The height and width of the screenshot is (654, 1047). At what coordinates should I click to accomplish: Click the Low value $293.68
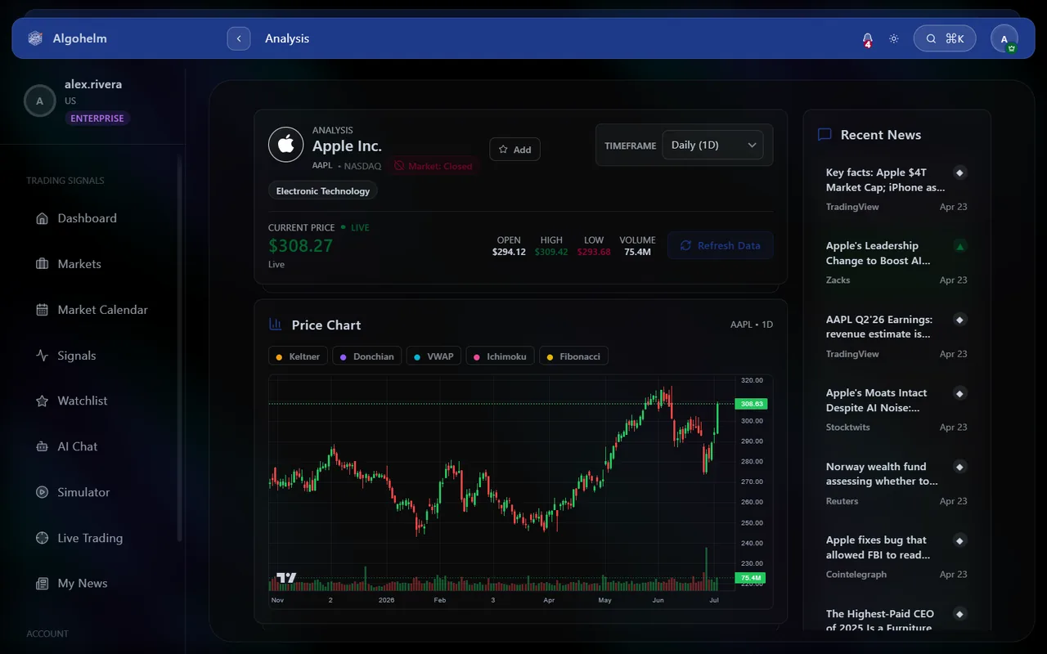coord(594,253)
